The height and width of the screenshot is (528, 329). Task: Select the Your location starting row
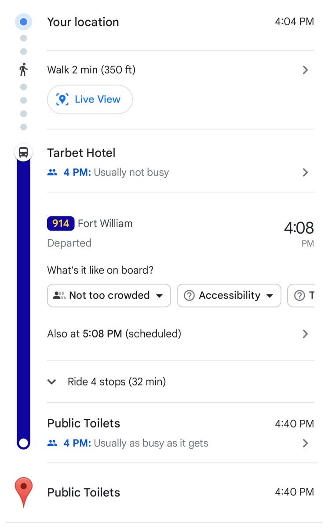[83, 22]
